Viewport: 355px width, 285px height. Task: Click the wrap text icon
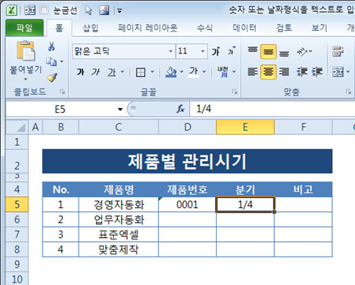tap(338, 51)
